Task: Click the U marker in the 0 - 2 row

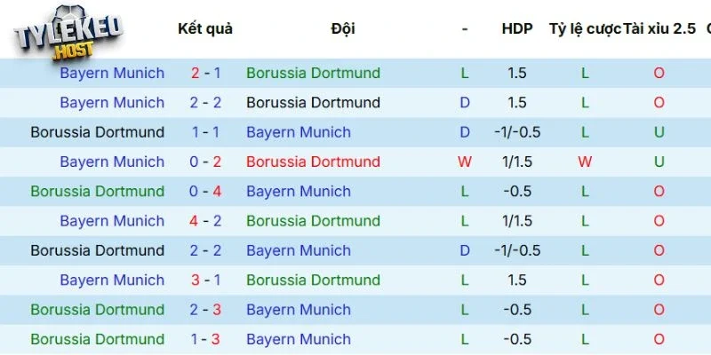Action: coord(659,162)
